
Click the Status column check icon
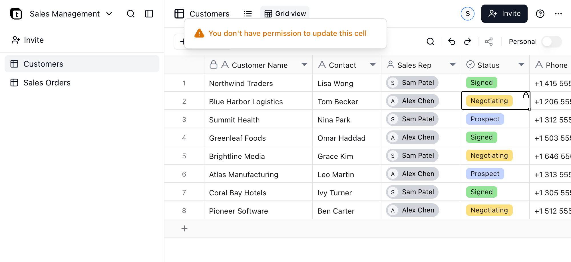471,65
